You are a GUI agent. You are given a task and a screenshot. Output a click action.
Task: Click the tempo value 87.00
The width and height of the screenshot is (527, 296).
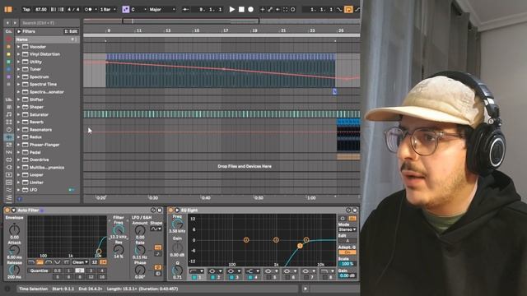click(x=40, y=9)
